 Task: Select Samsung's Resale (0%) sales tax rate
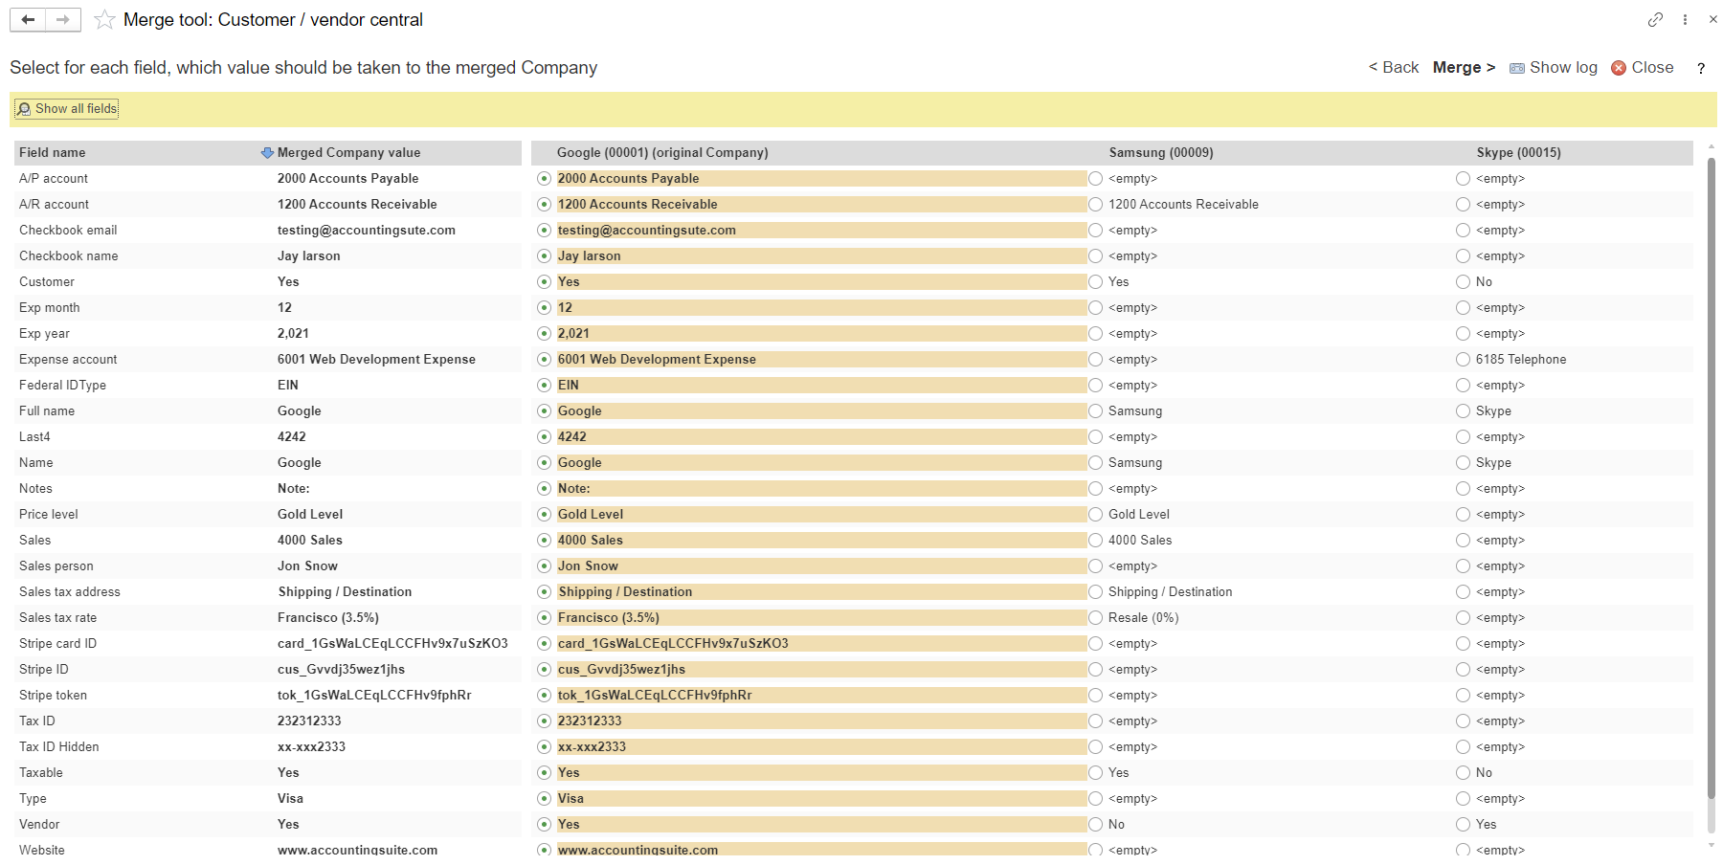[x=1096, y=618]
